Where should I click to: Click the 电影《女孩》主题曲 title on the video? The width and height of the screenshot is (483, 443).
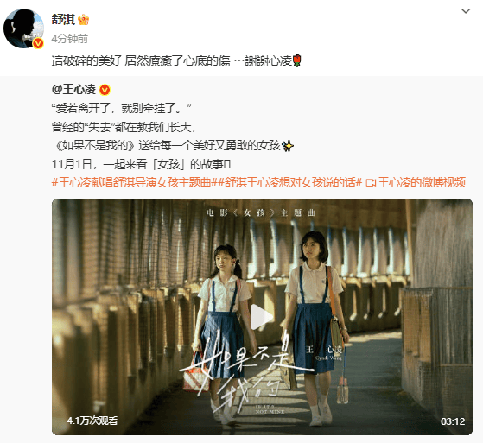point(262,213)
